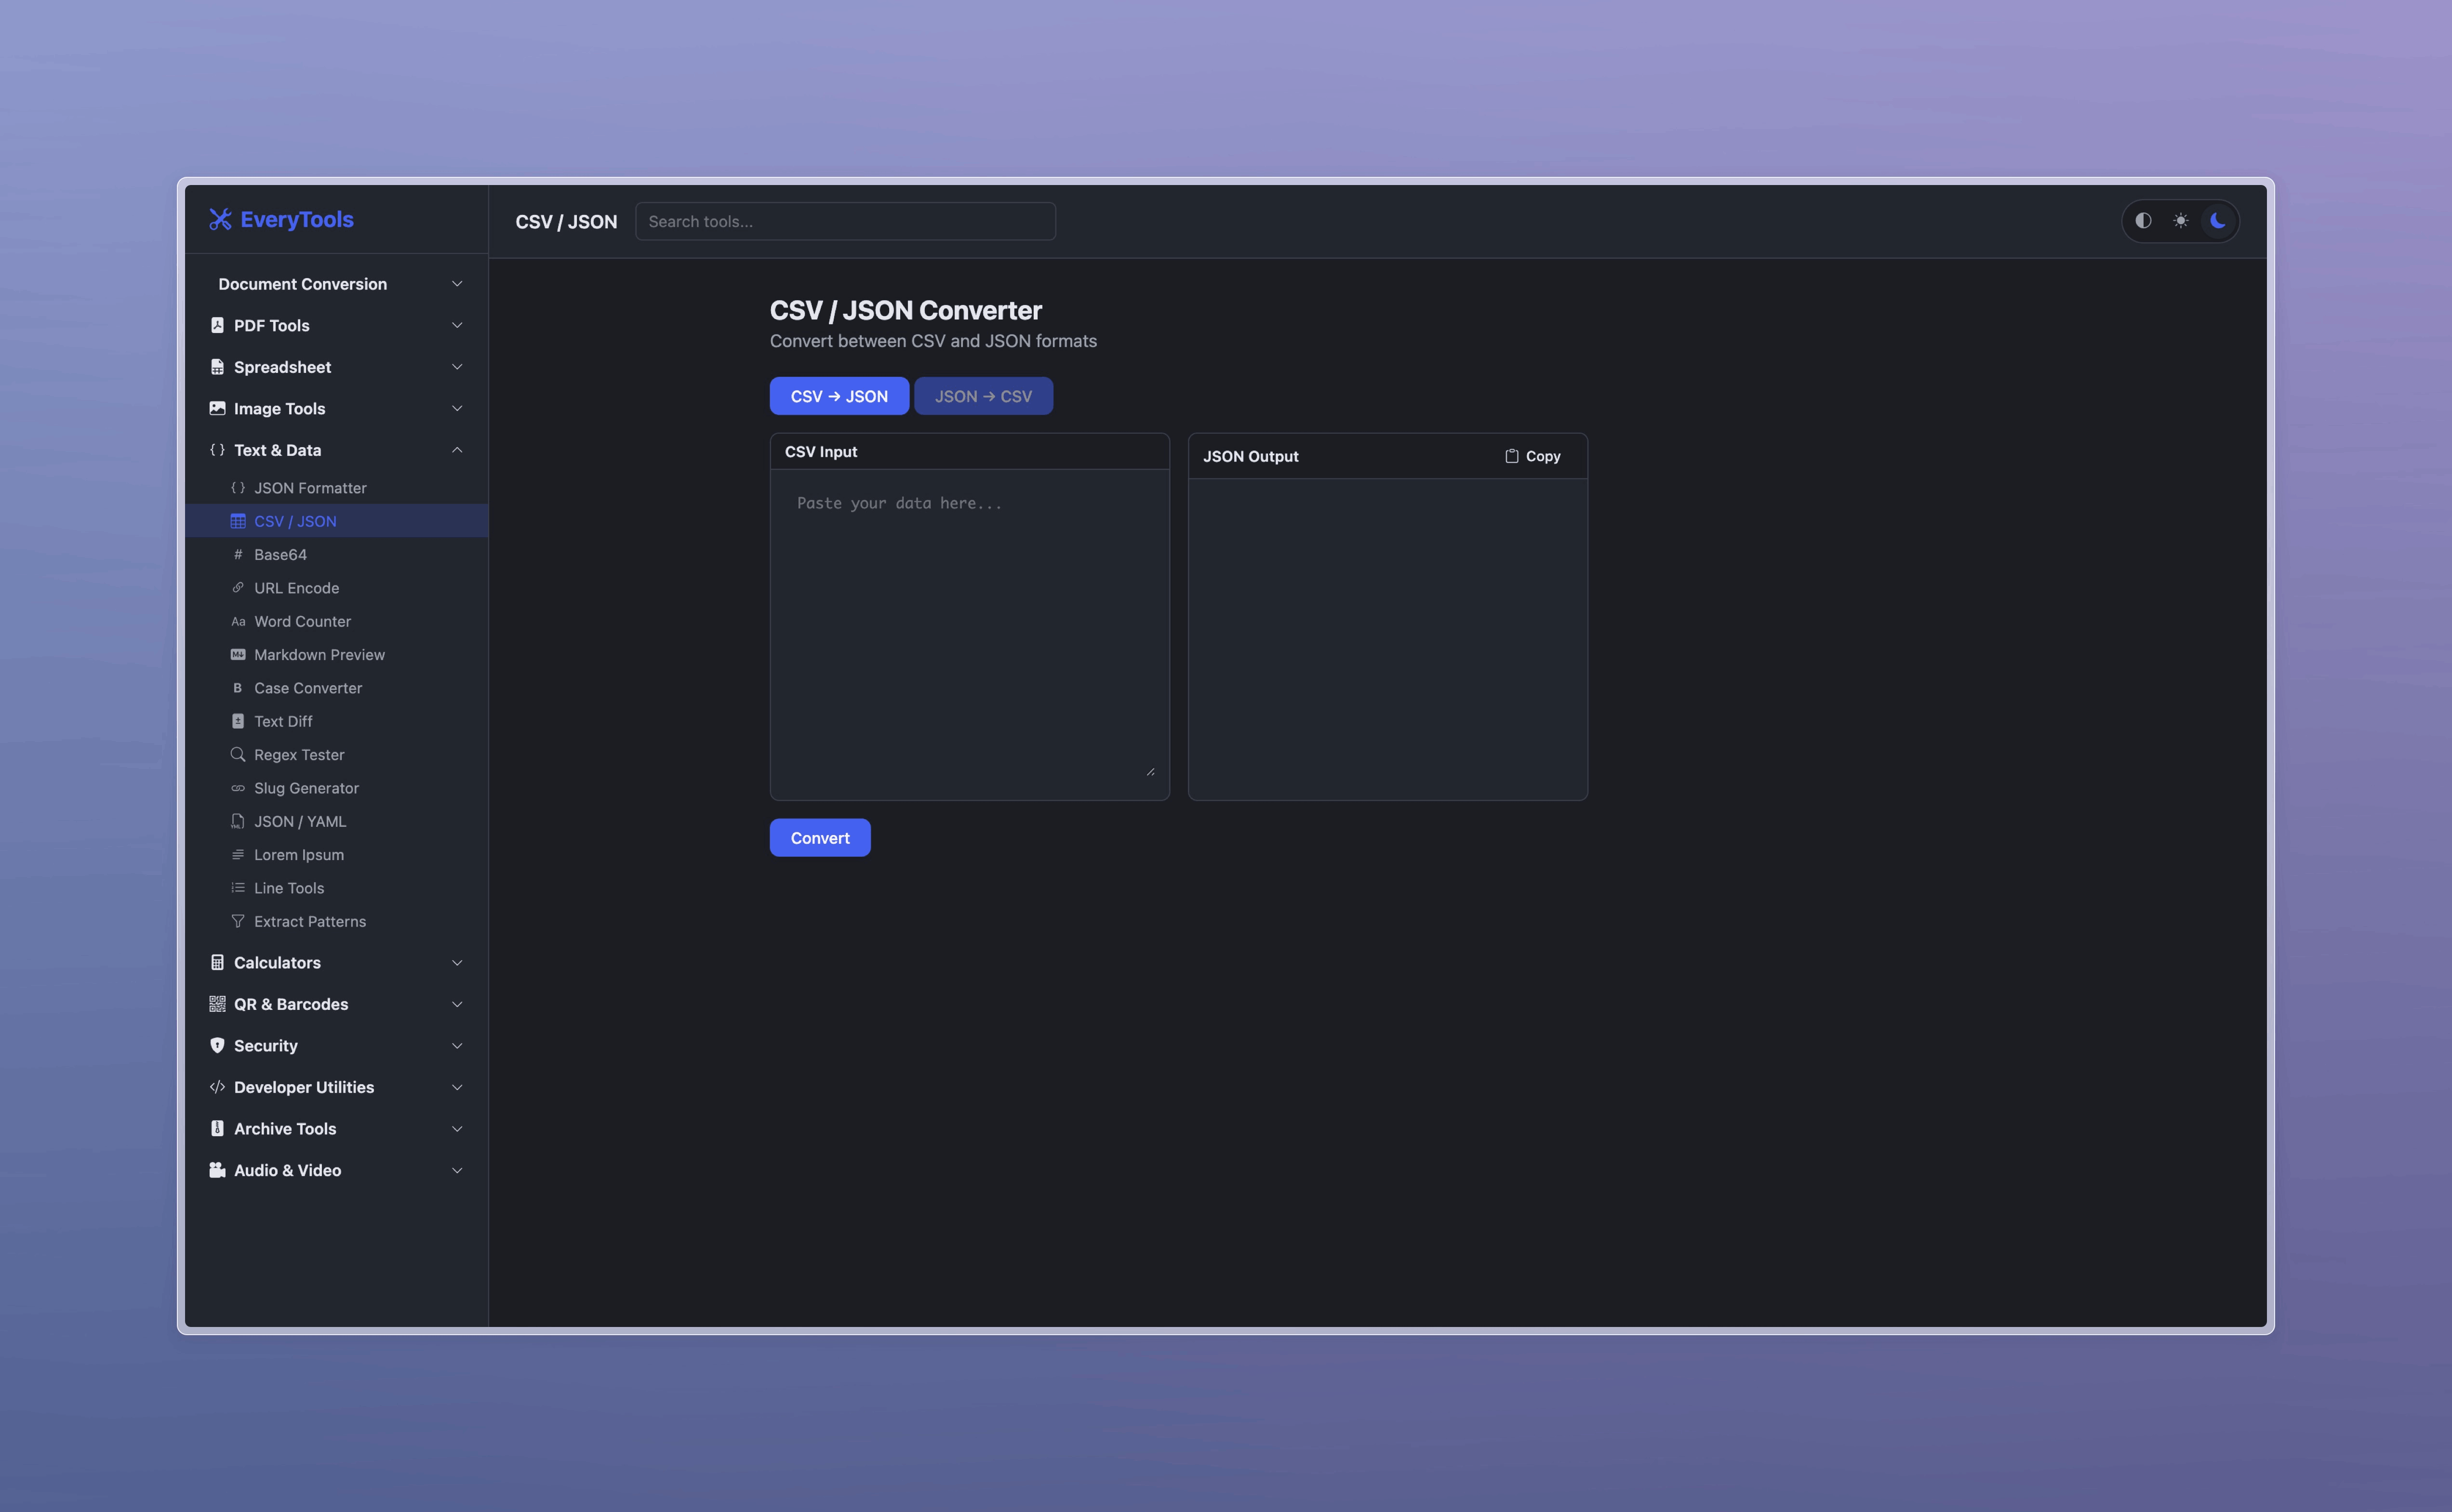Click the Line Tools list icon
Screen dimensions: 2452x1512
point(238,888)
